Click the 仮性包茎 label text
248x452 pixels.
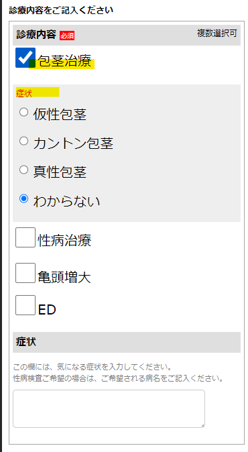coord(60,115)
